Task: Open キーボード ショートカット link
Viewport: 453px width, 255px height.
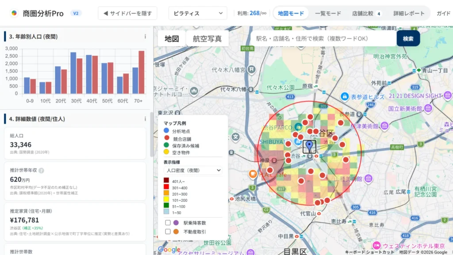Action: point(369,252)
